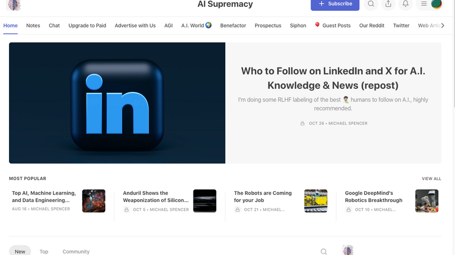Select the Home tab
Screen dimensions: 455x255
(x=11, y=25)
